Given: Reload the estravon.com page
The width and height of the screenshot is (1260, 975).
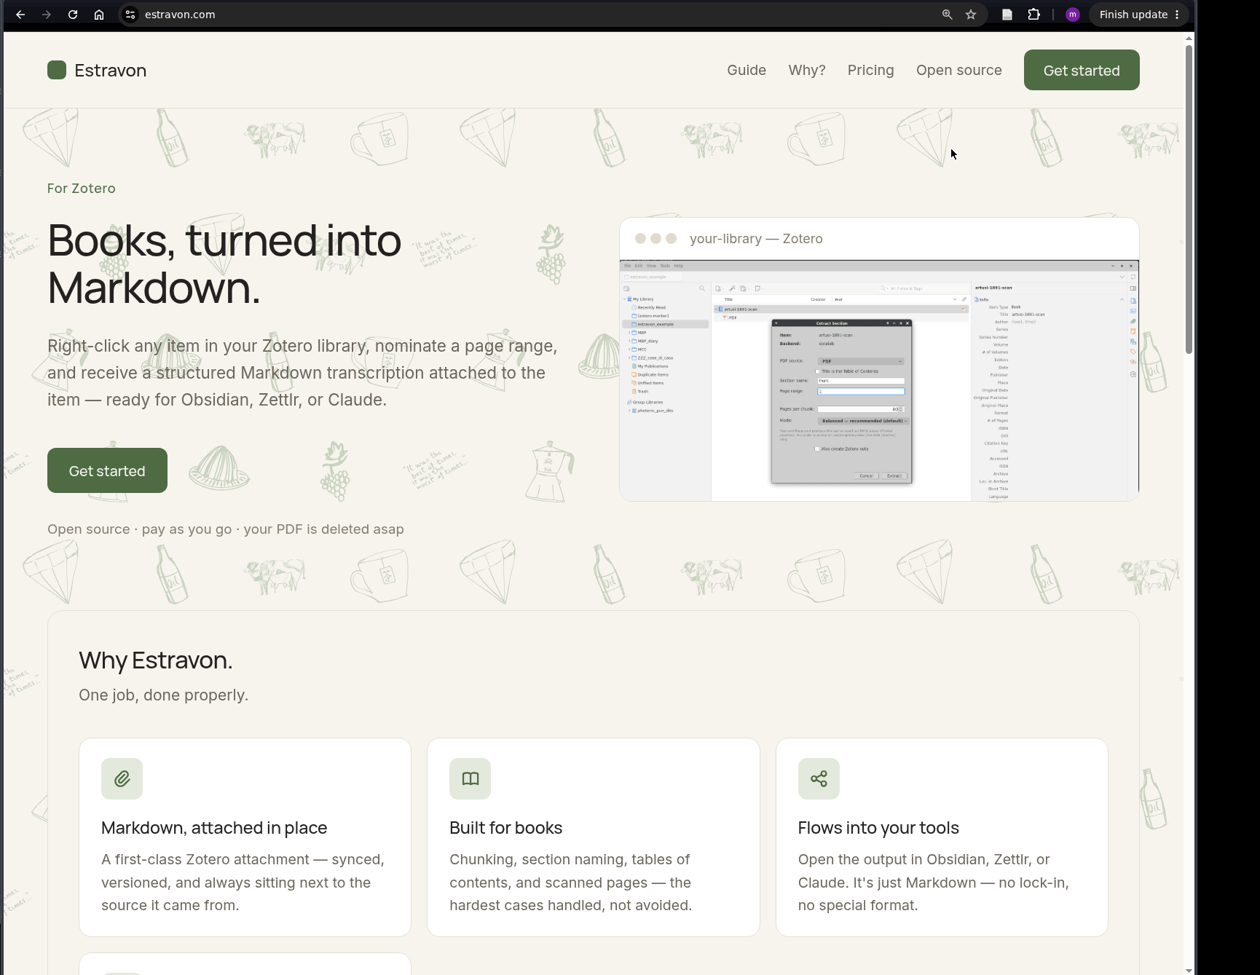Looking at the screenshot, I should [73, 15].
